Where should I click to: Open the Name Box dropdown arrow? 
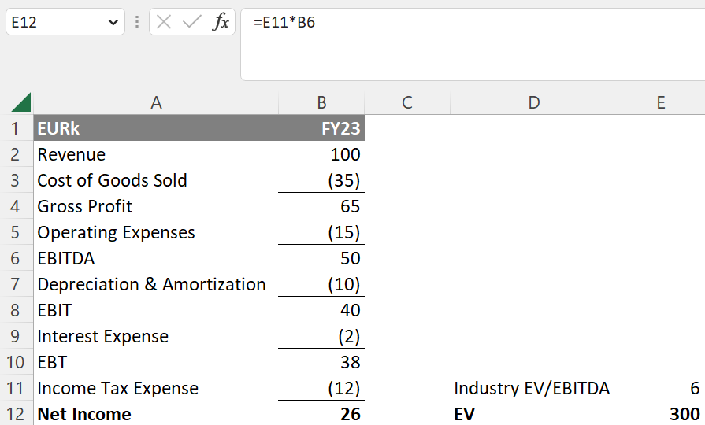click(x=110, y=23)
